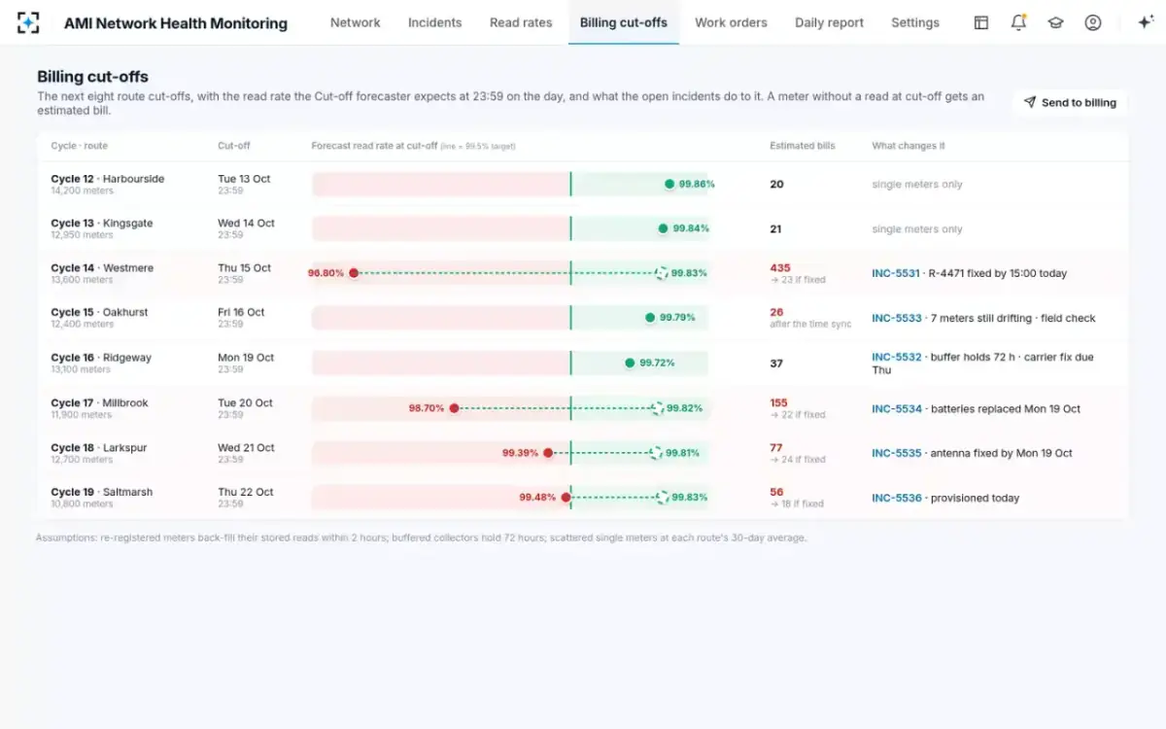Viewport: 1166px width, 729px height.
Task: Click the dashed 99.83% fixed marker for Westmere
Action: coord(662,273)
